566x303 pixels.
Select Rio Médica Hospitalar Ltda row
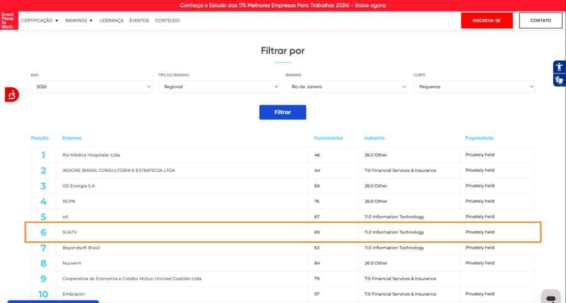tap(282, 155)
